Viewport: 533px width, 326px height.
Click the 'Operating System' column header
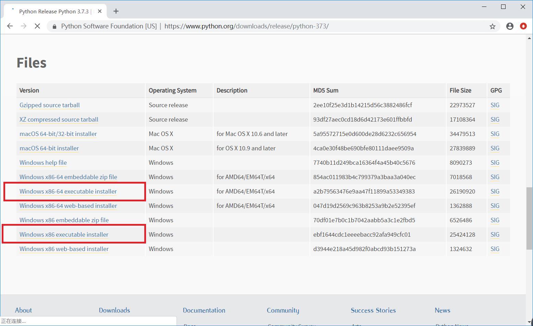(x=172, y=90)
